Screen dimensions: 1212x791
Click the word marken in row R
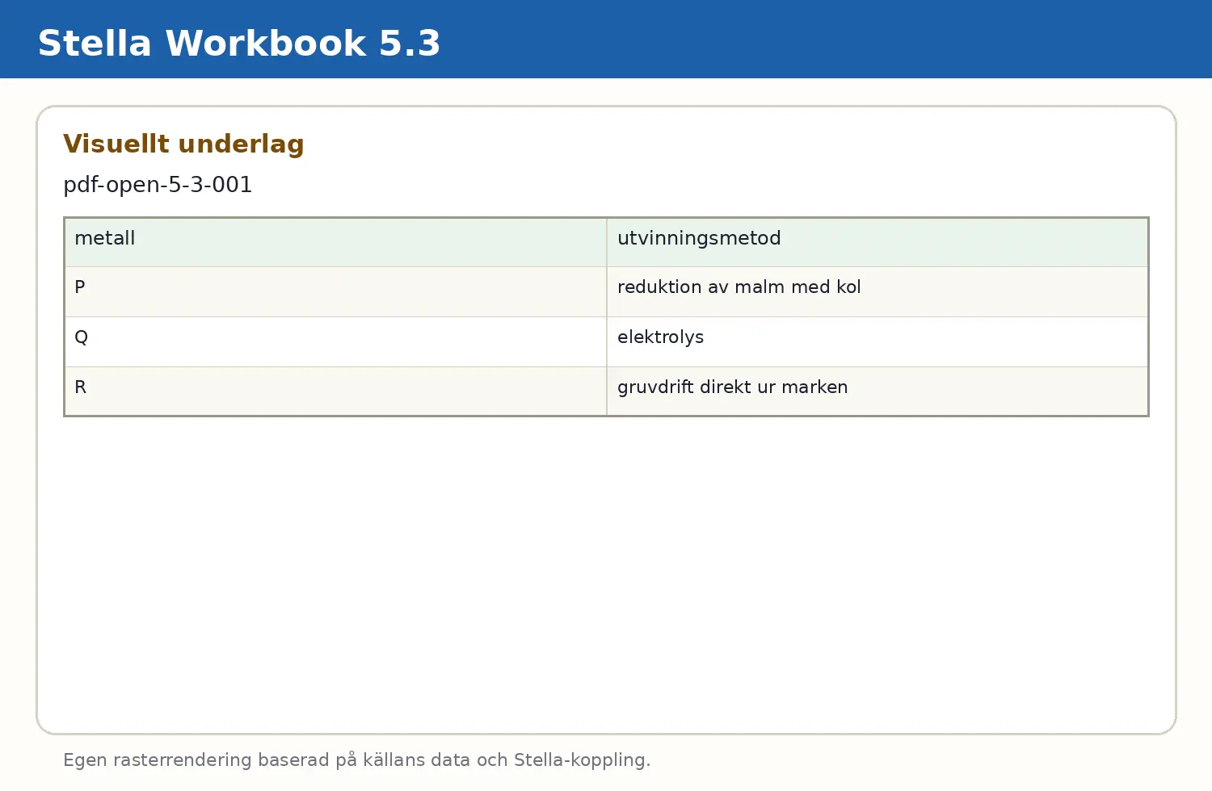[814, 387]
